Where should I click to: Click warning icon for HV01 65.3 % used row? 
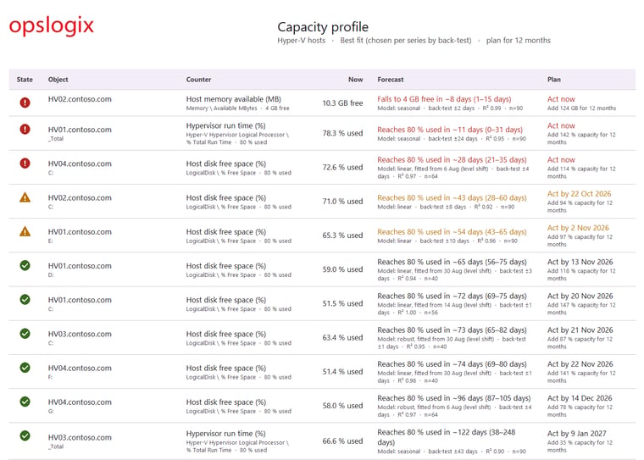[x=25, y=231]
